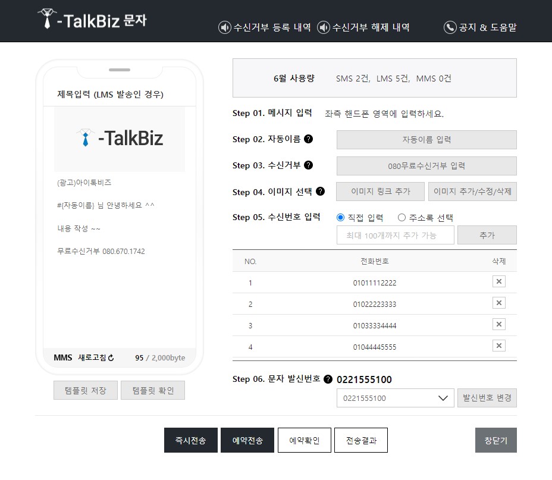This screenshot has width=552, height=480.
Task: Open the 발신번호 0221555100 dropdown
Action: pyautogui.click(x=396, y=398)
